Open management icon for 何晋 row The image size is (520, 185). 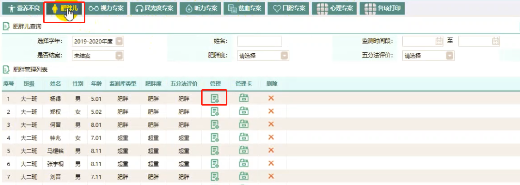[x=215, y=124]
